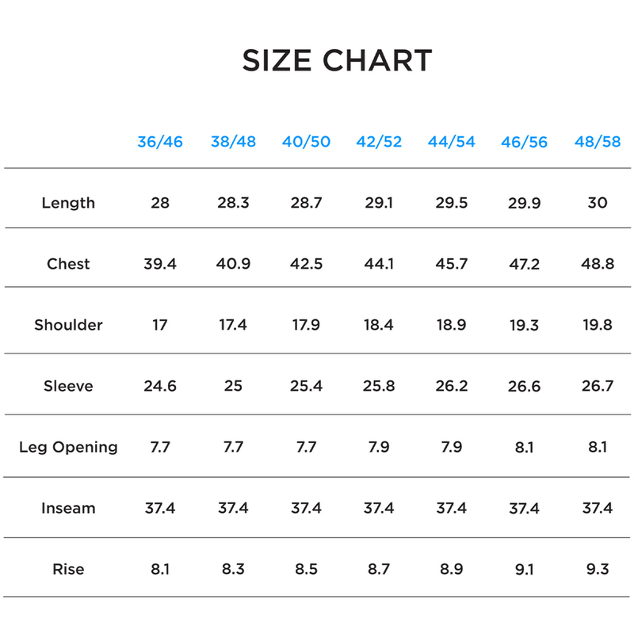Select the 36/46 size column header
The height and width of the screenshot is (634, 634).
point(160,142)
